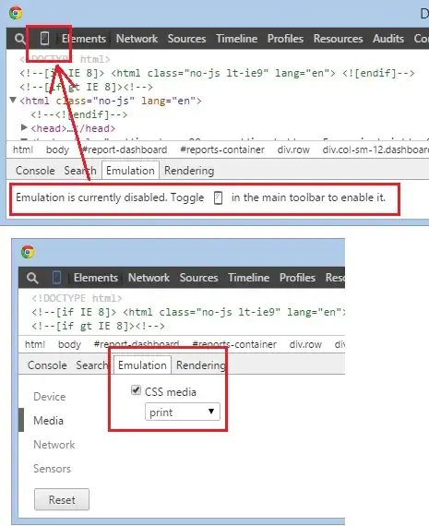
Task: Select the <!--[if gt IE 8]><!--> line in bottom window
Action: pos(99,326)
